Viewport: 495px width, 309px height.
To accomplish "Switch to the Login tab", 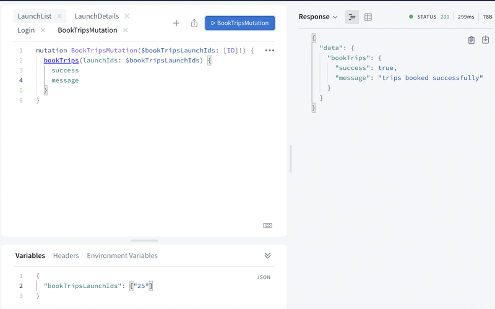I will pos(26,30).
